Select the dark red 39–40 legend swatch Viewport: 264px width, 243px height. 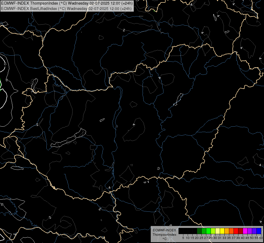[x=241, y=231]
